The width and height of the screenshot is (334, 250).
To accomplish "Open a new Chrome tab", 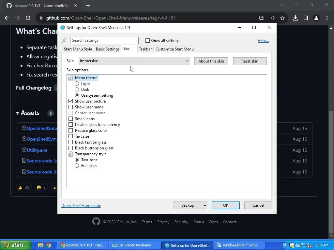I will pyautogui.click(x=88, y=6).
